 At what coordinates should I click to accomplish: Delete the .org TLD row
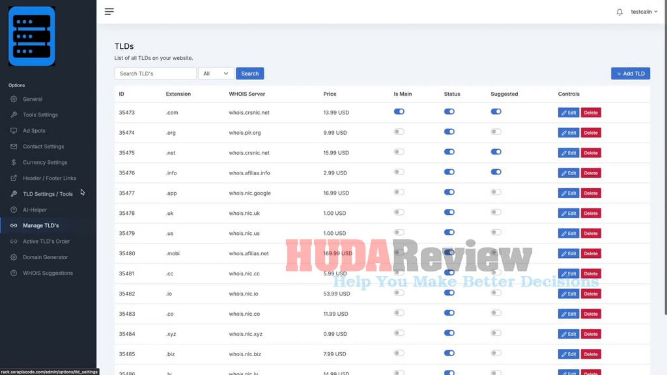[591, 133]
